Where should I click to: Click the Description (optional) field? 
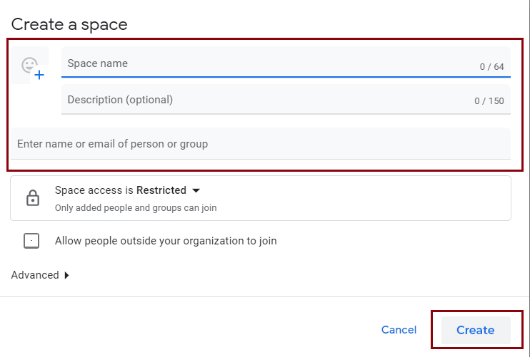click(x=264, y=100)
